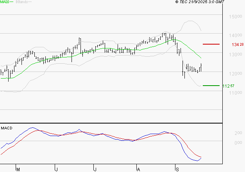Click the TEC copyright timestamp text
This screenshot has height=172, width=245.
tap(200, 2)
